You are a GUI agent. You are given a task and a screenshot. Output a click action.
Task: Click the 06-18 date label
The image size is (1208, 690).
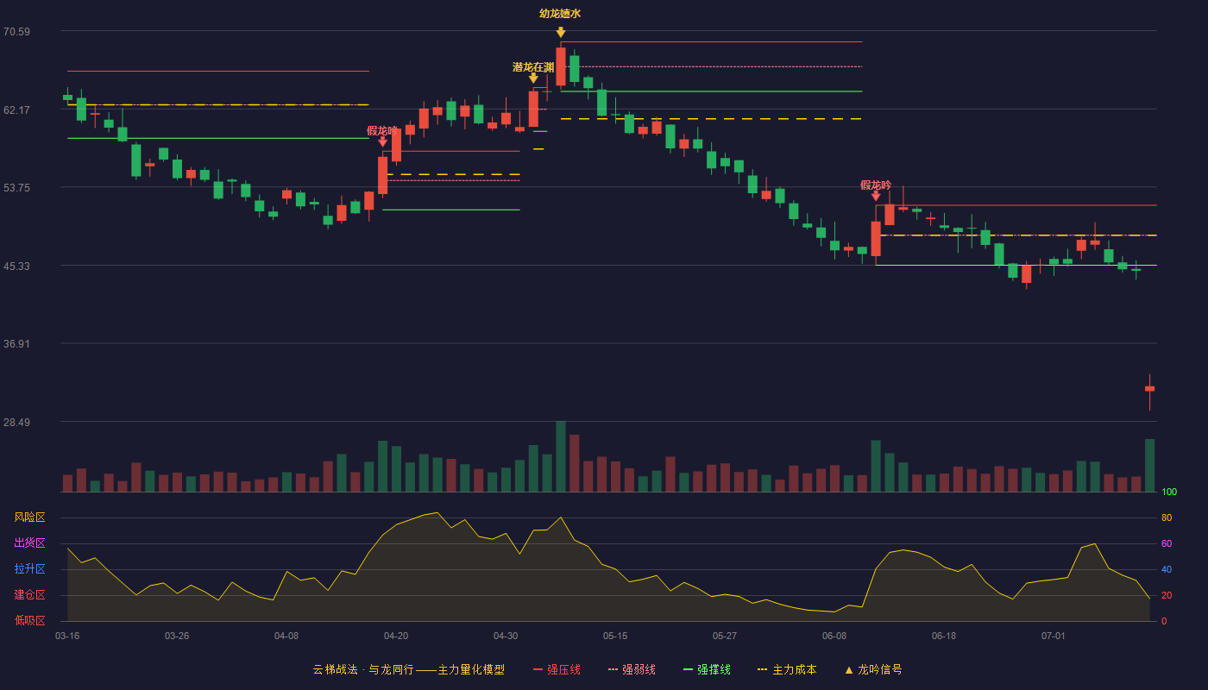pos(944,636)
